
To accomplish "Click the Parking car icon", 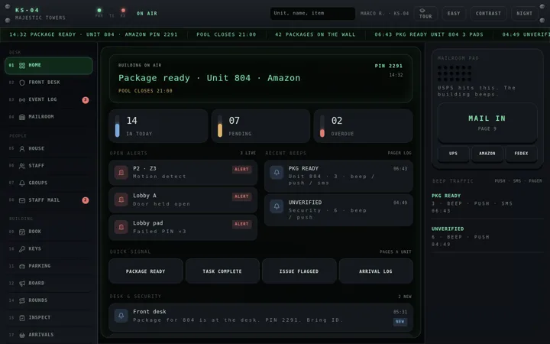I will point(22,266).
